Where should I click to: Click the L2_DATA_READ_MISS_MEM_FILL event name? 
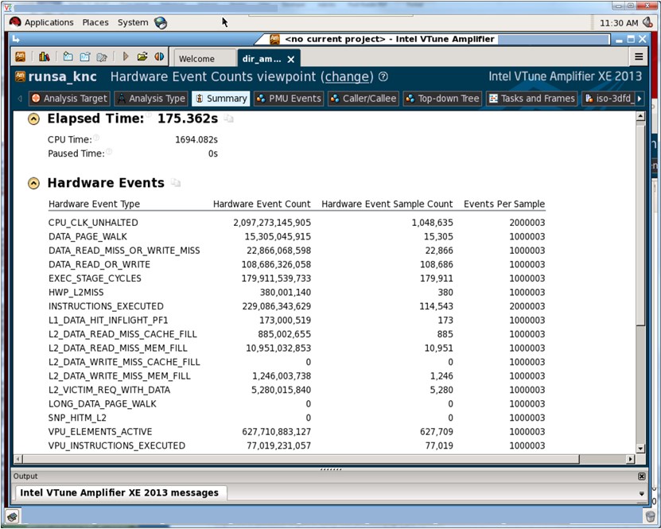pyautogui.click(x=118, y=348)
